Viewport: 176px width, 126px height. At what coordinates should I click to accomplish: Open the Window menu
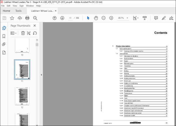click(x=30, y=6)
